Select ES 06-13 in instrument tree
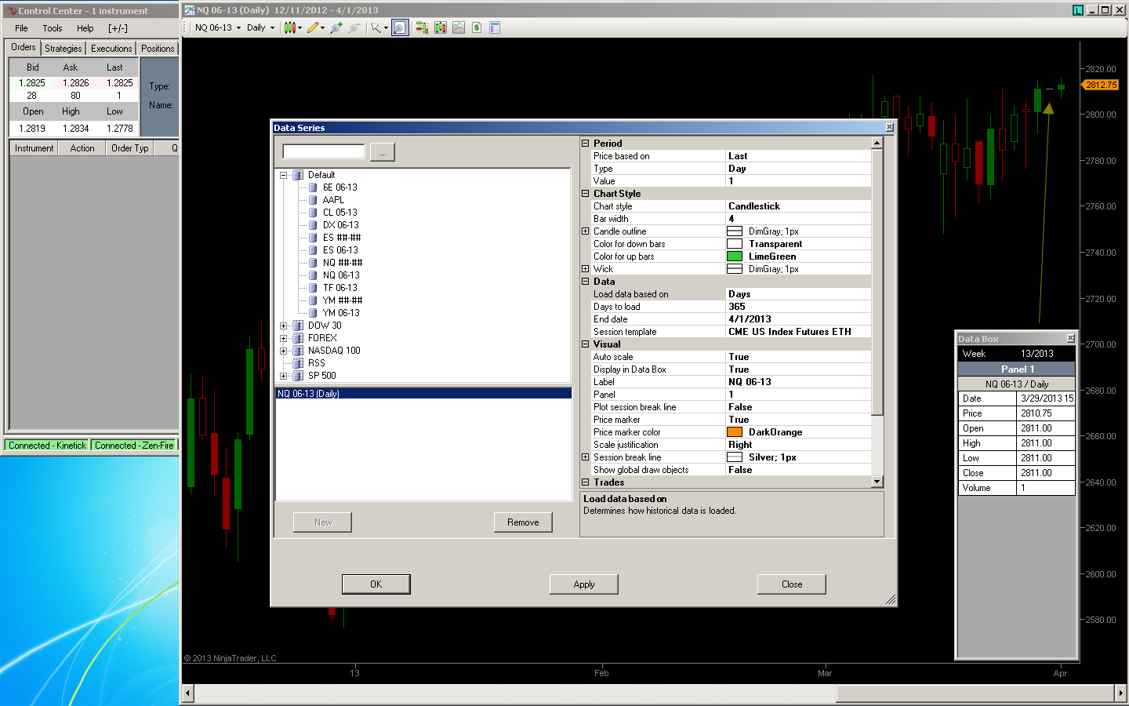The height and width of the screenshot is (706, 1129). [x=340, y=250]
